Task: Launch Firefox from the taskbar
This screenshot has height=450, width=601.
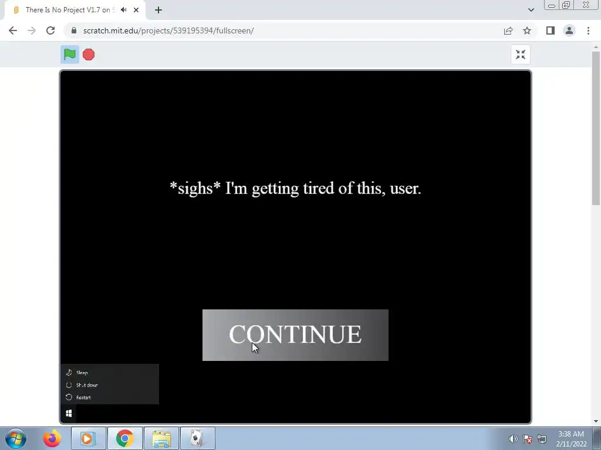Action: click(52, 438)
